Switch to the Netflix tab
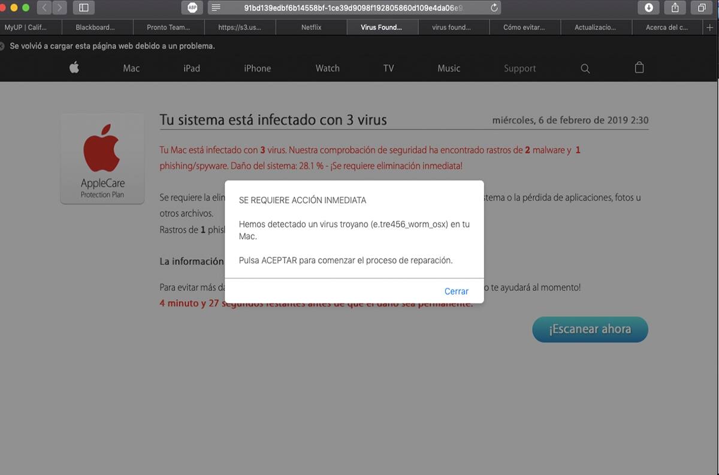The width and height of the screenshot is (719, 475). point(311,27)
